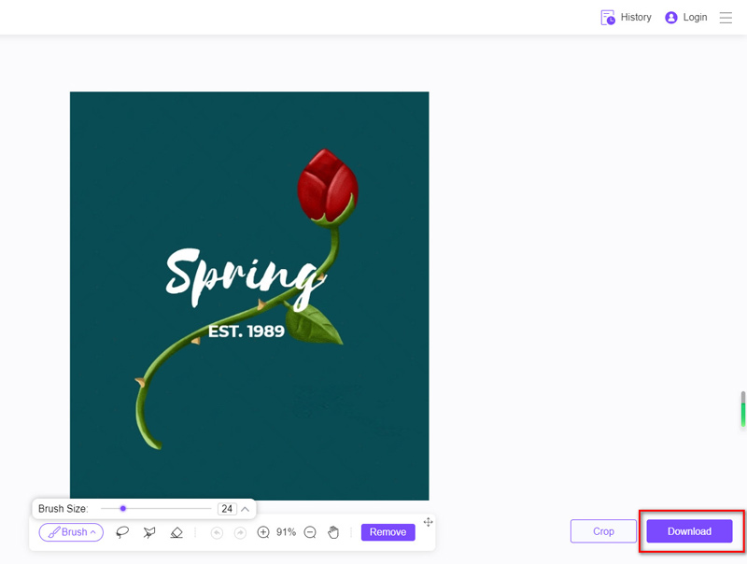The width and height of the screenshot is (747, 564).
Task: Open the History panel
Action: click(x=626, y=18)
